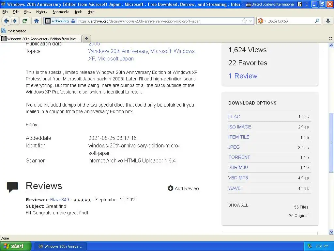Download the VBR M3U file
334x251 pixels.
[238, 167]
